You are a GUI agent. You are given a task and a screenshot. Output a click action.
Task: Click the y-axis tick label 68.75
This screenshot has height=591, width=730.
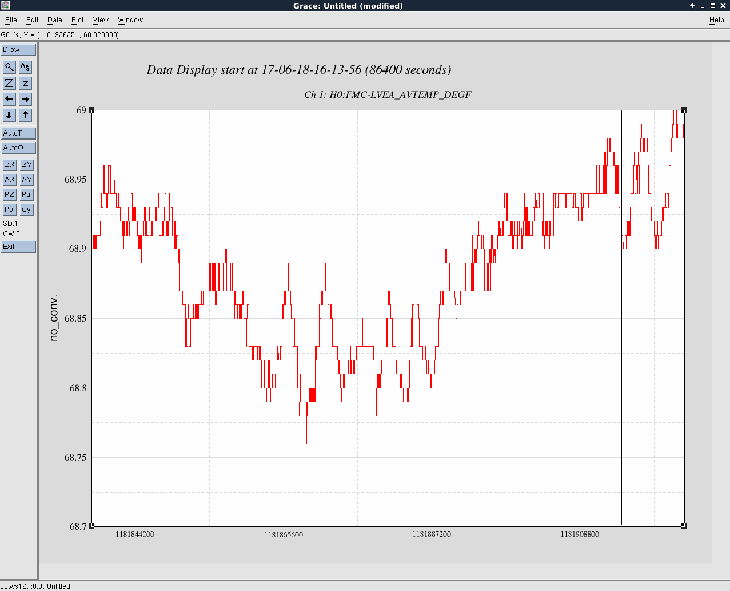tap(75, 458)
